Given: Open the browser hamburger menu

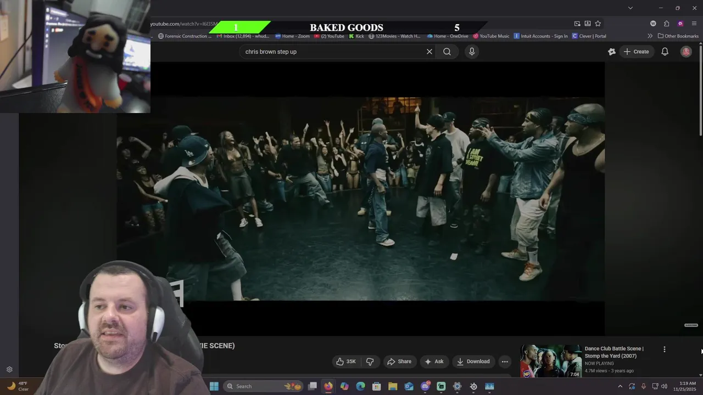Looking at the screenshot, I should (694, 24).
